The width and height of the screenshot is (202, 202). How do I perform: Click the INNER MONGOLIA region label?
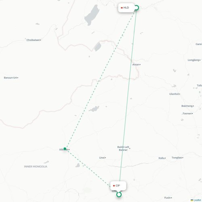click(x=36, y=166)
